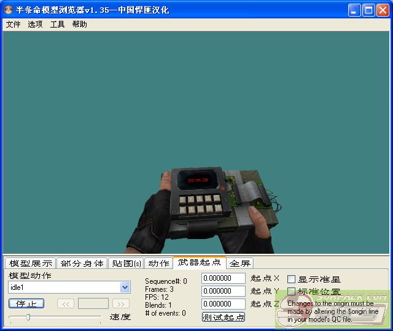
Task: Click the frame number field
Action: pos(93,304)
